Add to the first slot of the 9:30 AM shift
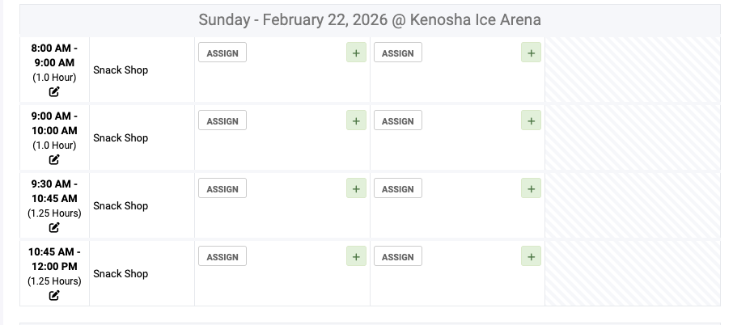The height and width of the screenshot is (325, 733). coord(356,189)
